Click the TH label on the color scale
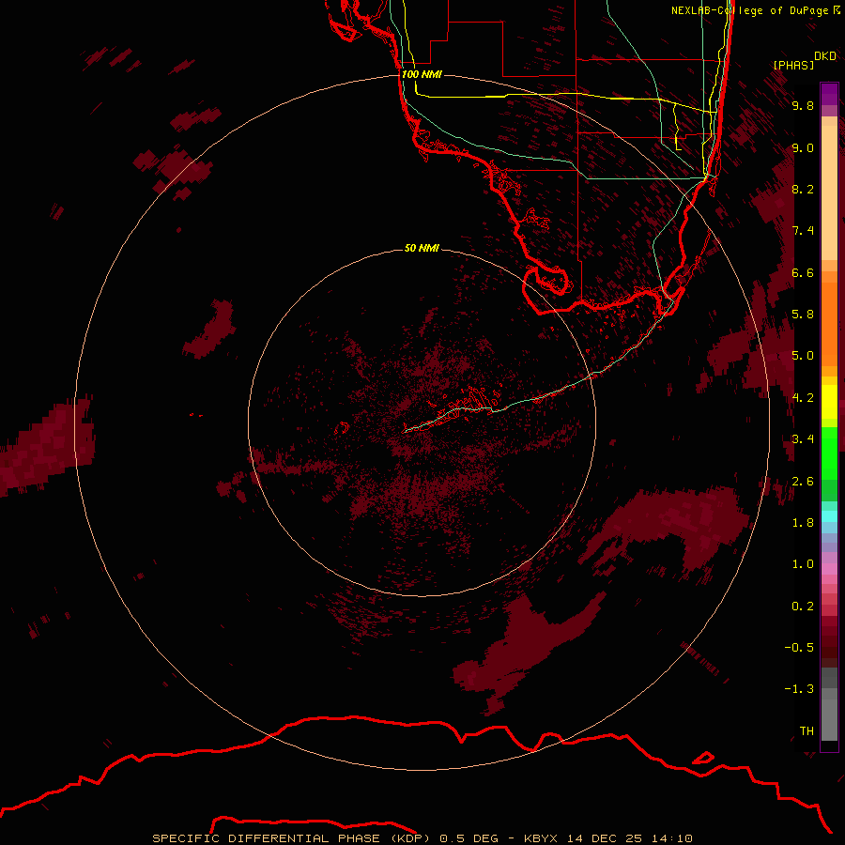The image size is (845, 845). [807, 731]
